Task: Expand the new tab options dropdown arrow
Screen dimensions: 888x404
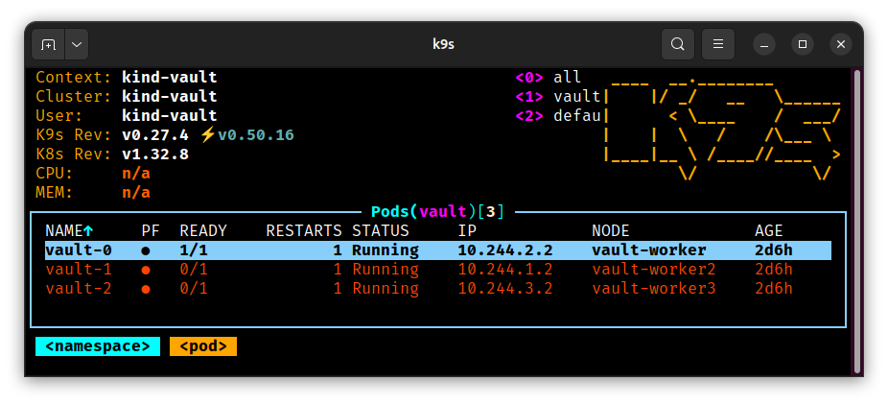Action: [77, 44]
